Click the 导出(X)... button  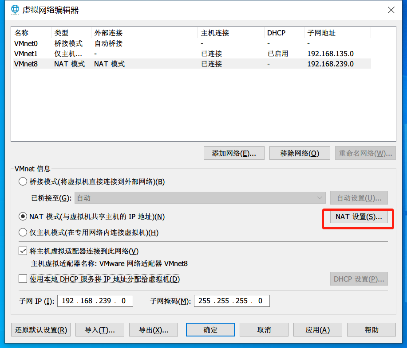pos(154,329)
